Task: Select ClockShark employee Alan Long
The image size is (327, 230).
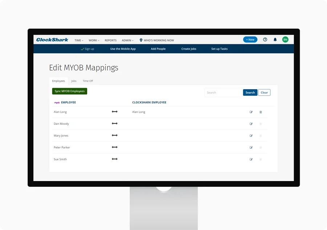Action: (x=139, y=112)
